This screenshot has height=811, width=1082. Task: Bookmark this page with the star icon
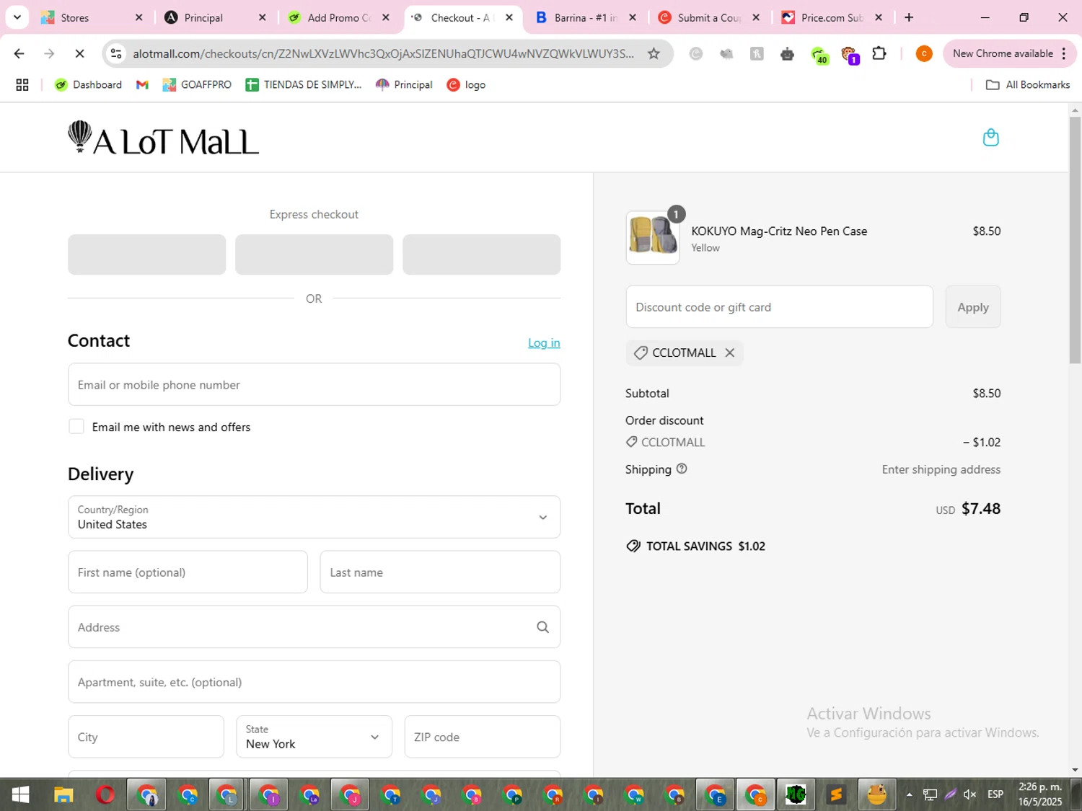coord(654,53)
